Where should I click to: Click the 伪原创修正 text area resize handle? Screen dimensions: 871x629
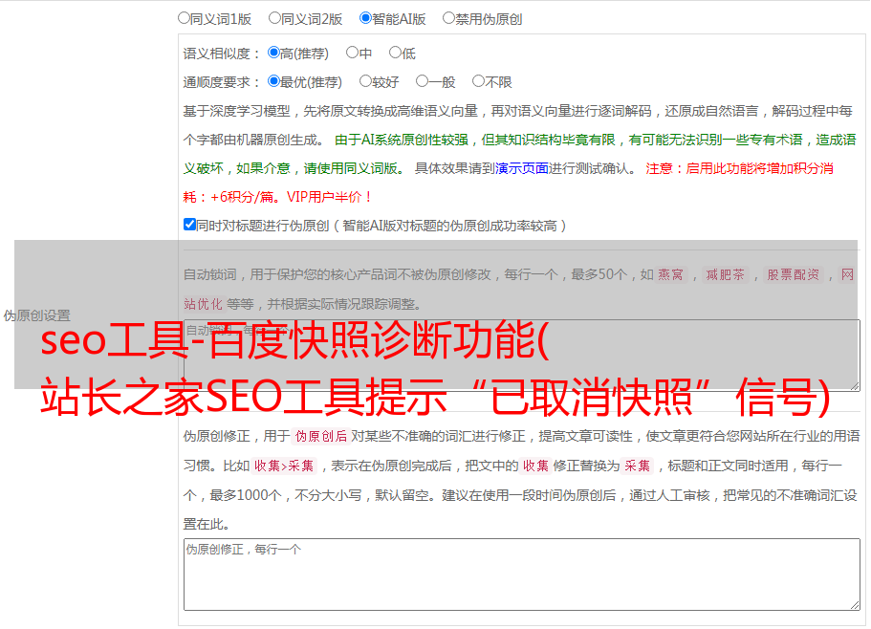854,604
